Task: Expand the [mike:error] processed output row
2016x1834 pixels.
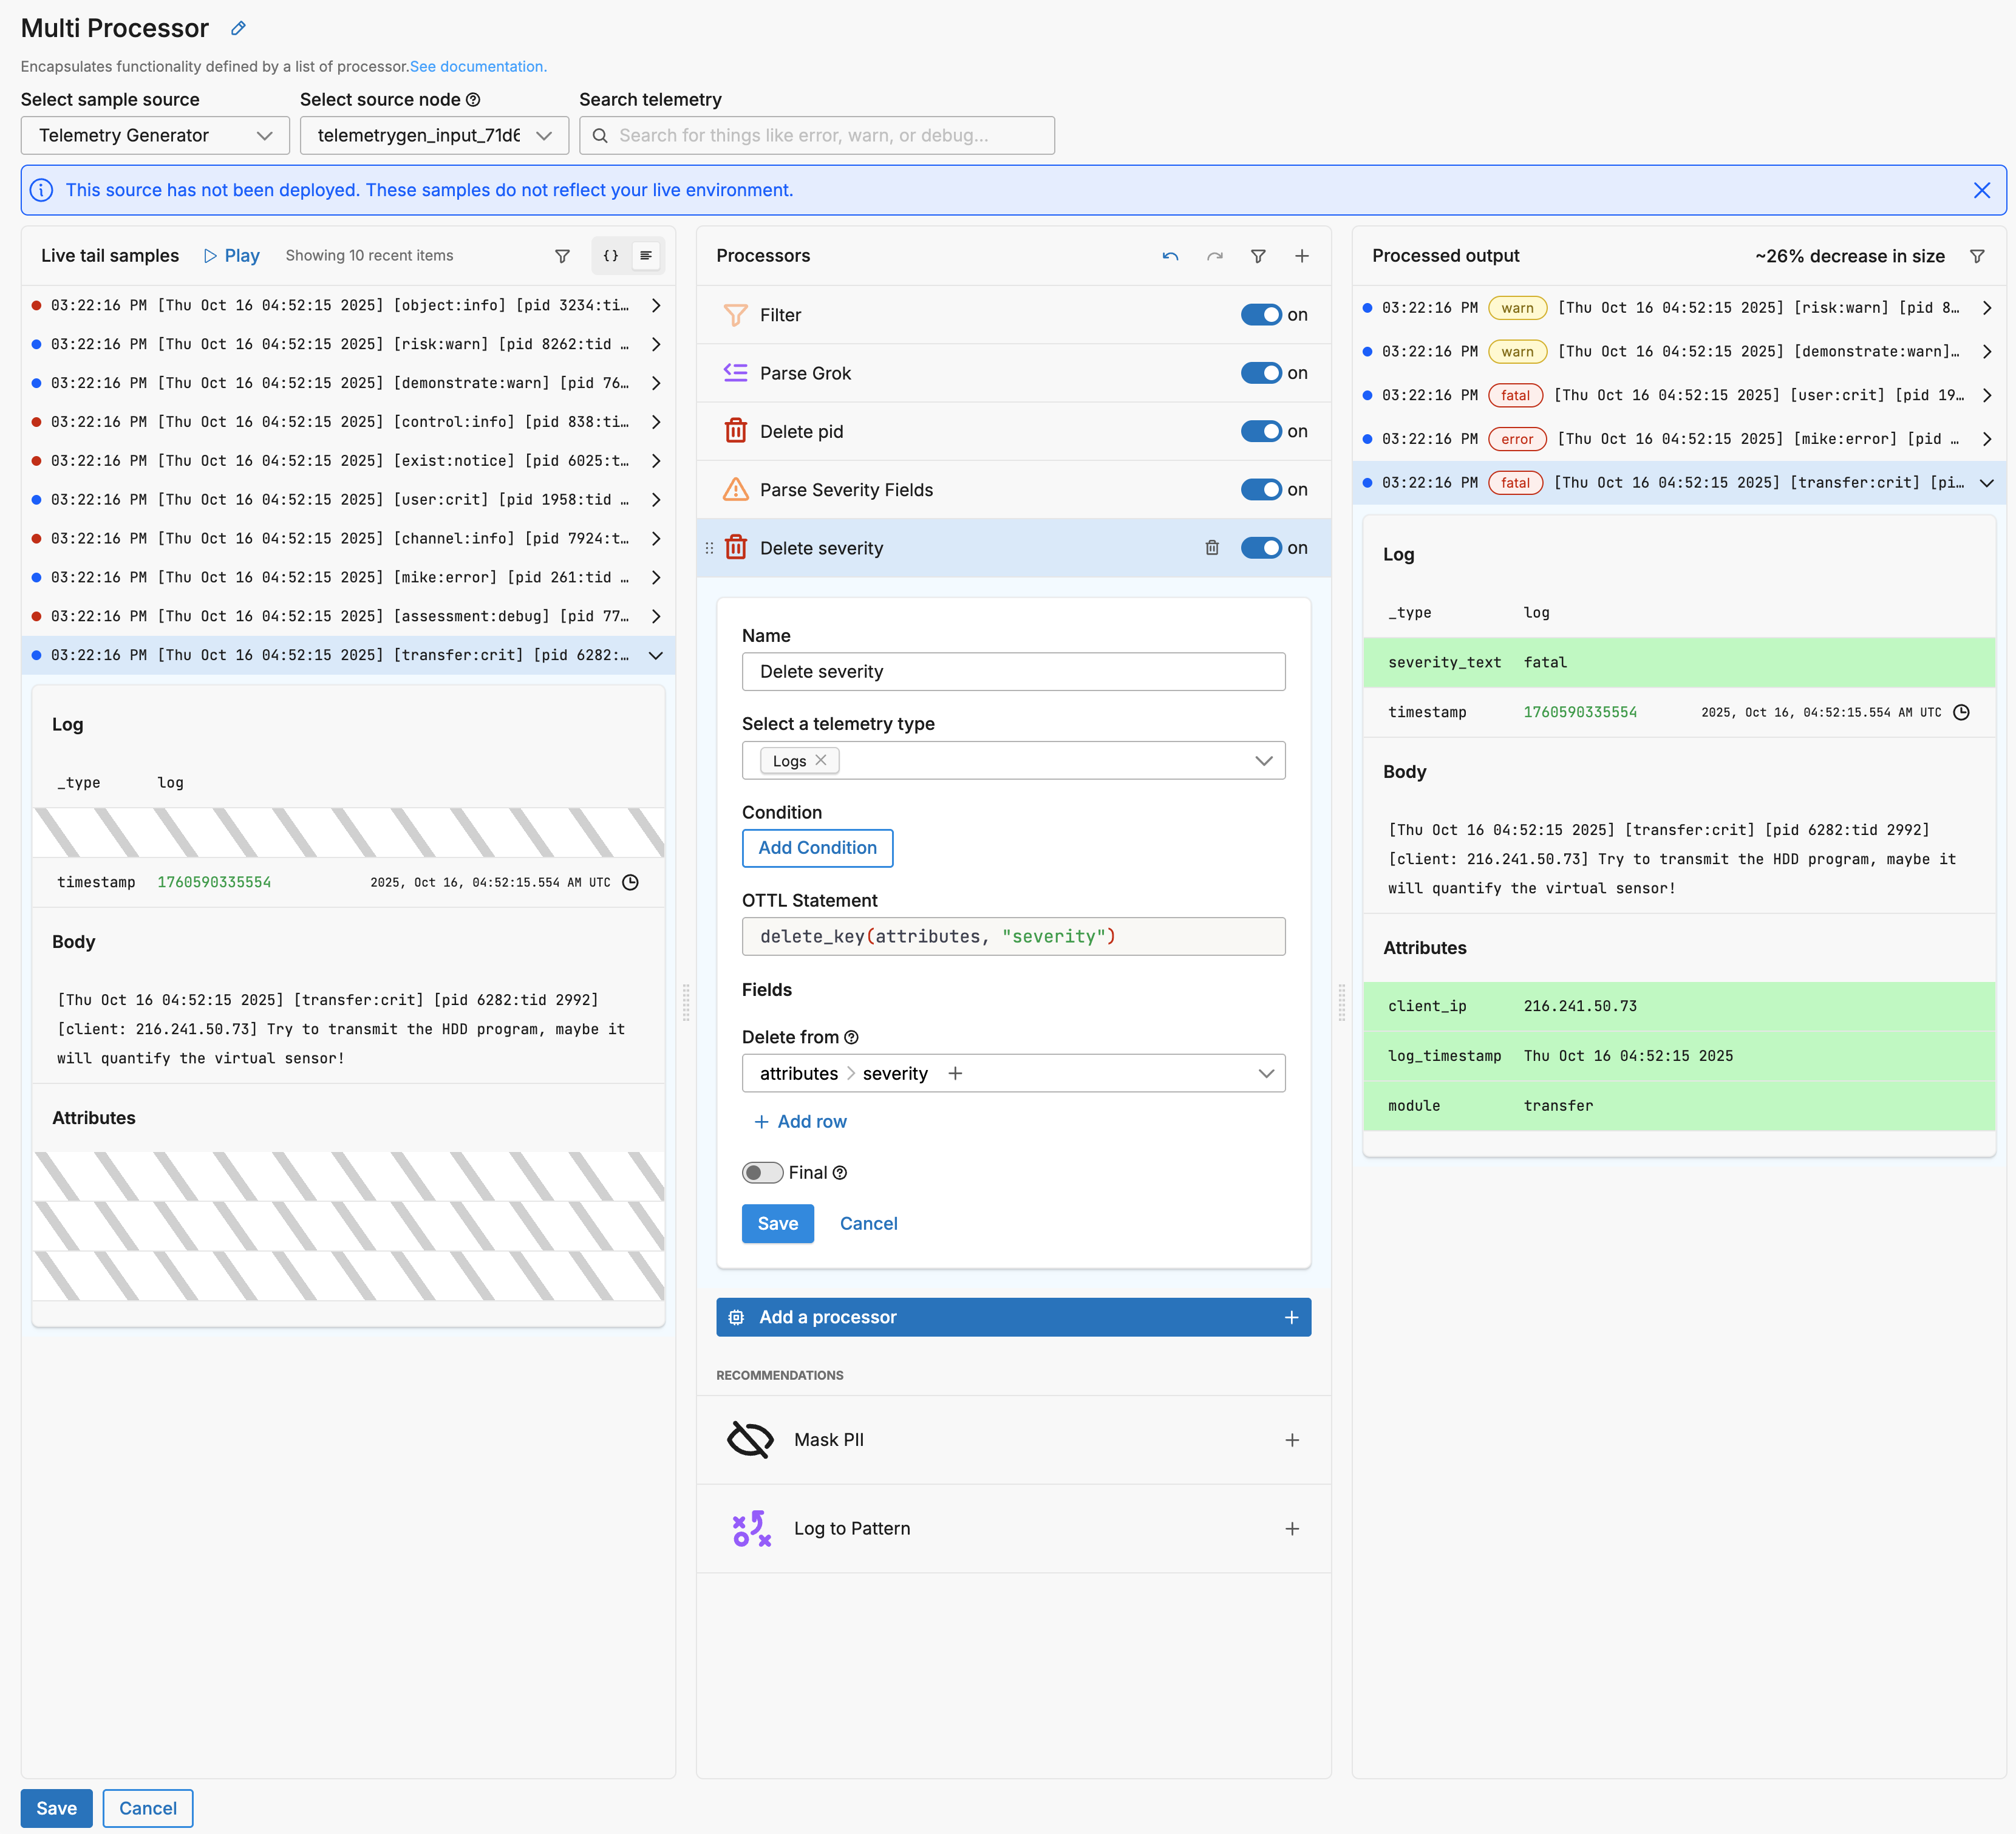Action: coord(1986,439)
